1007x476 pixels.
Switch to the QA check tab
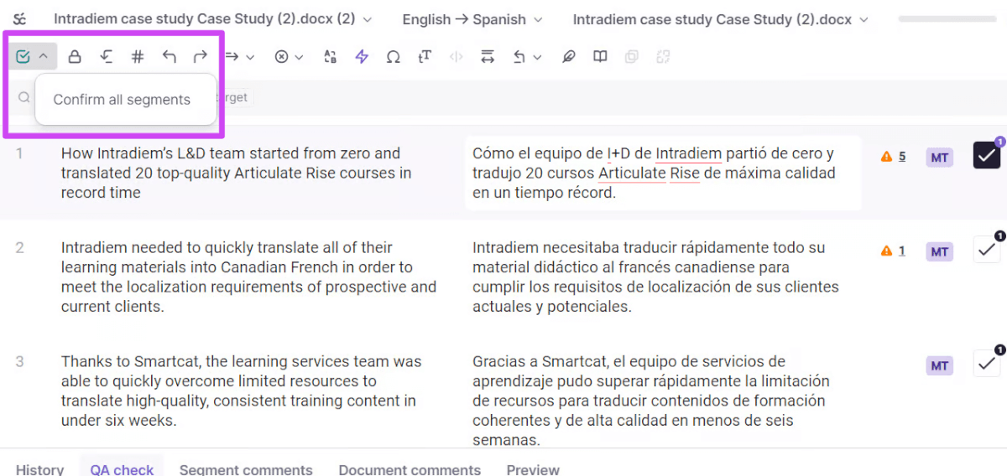click(x=122, y=469)
